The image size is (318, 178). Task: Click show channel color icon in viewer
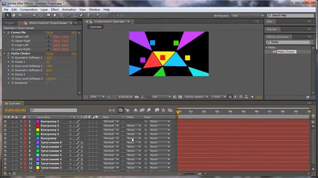click(x=148, y=97)
